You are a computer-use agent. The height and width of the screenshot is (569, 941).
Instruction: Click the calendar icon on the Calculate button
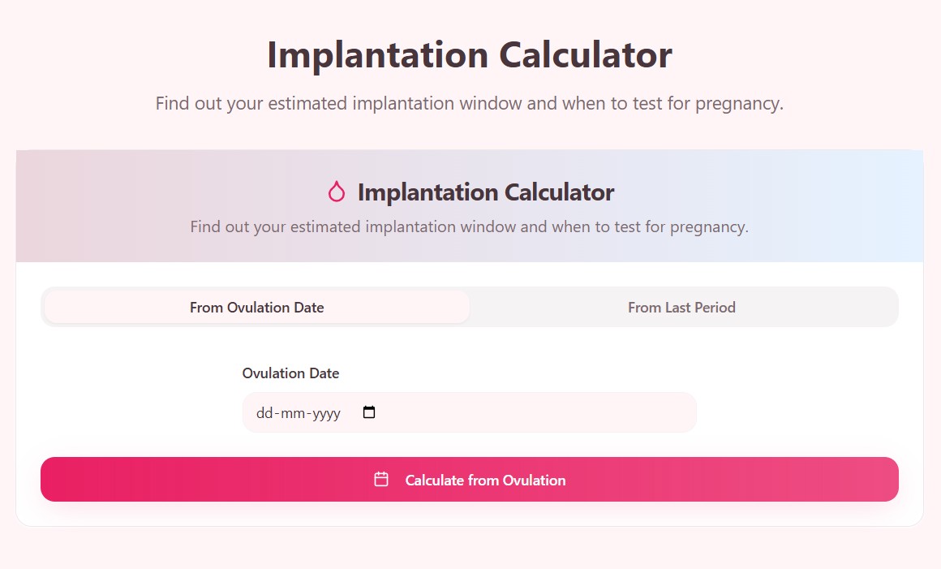[381, 480]
